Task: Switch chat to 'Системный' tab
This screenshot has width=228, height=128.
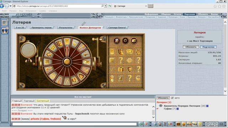Action: coord(43,101)
